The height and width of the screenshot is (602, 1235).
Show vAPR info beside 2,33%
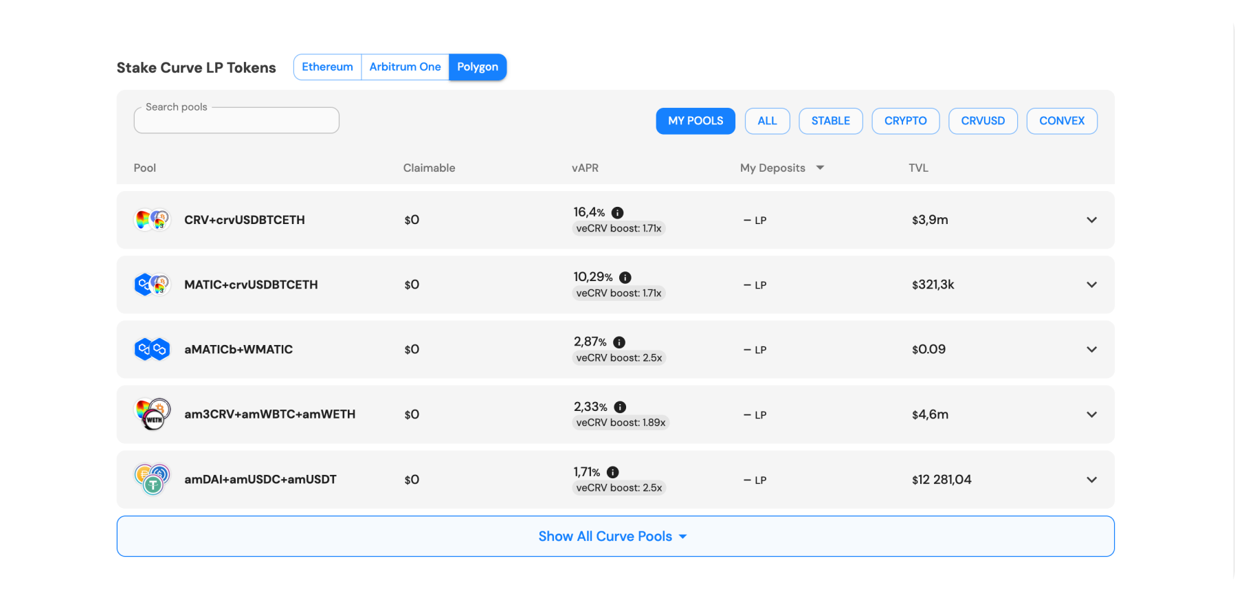coord(619,407)
